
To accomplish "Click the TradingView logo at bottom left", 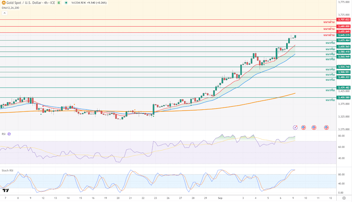I will point(5,190).
